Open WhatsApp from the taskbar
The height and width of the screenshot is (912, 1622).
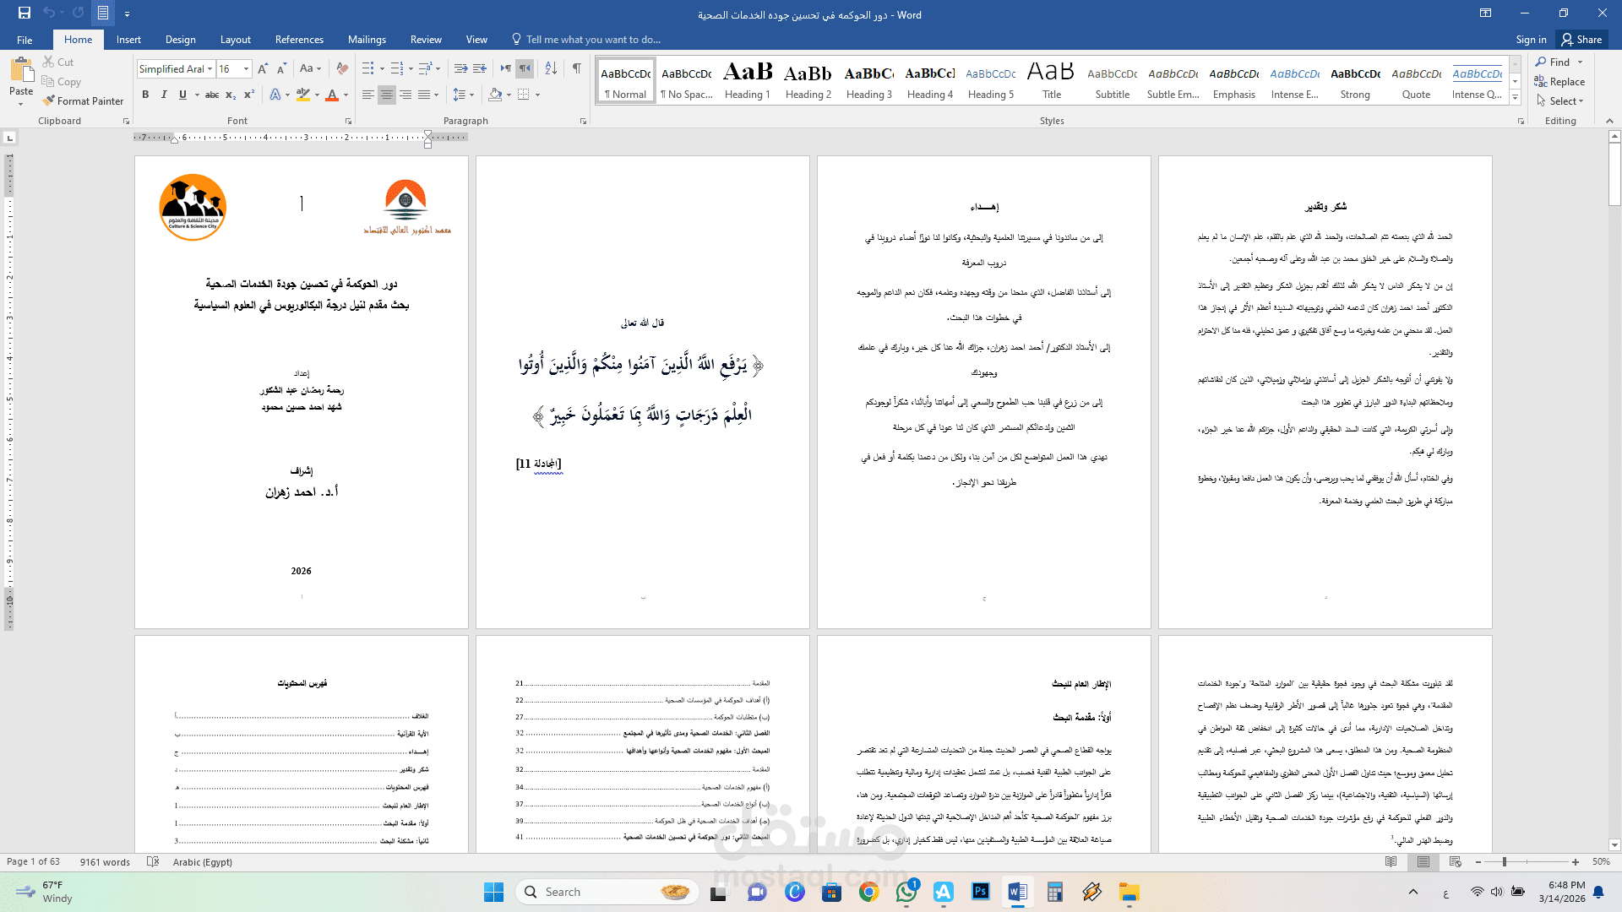coord(906,892)
